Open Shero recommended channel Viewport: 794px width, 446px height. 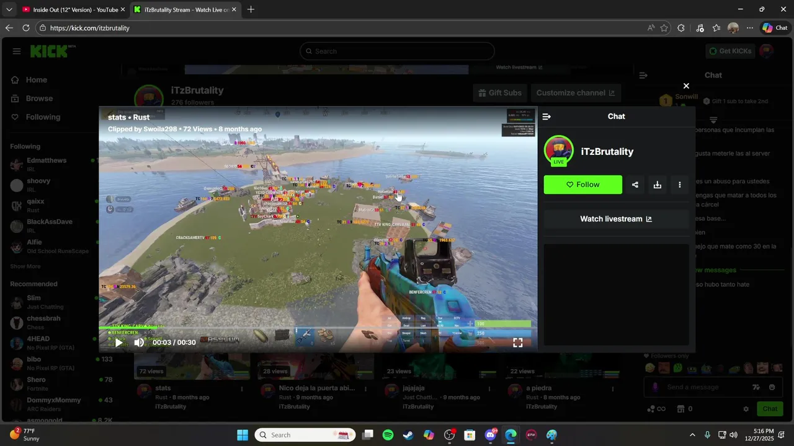coord(61,383)
